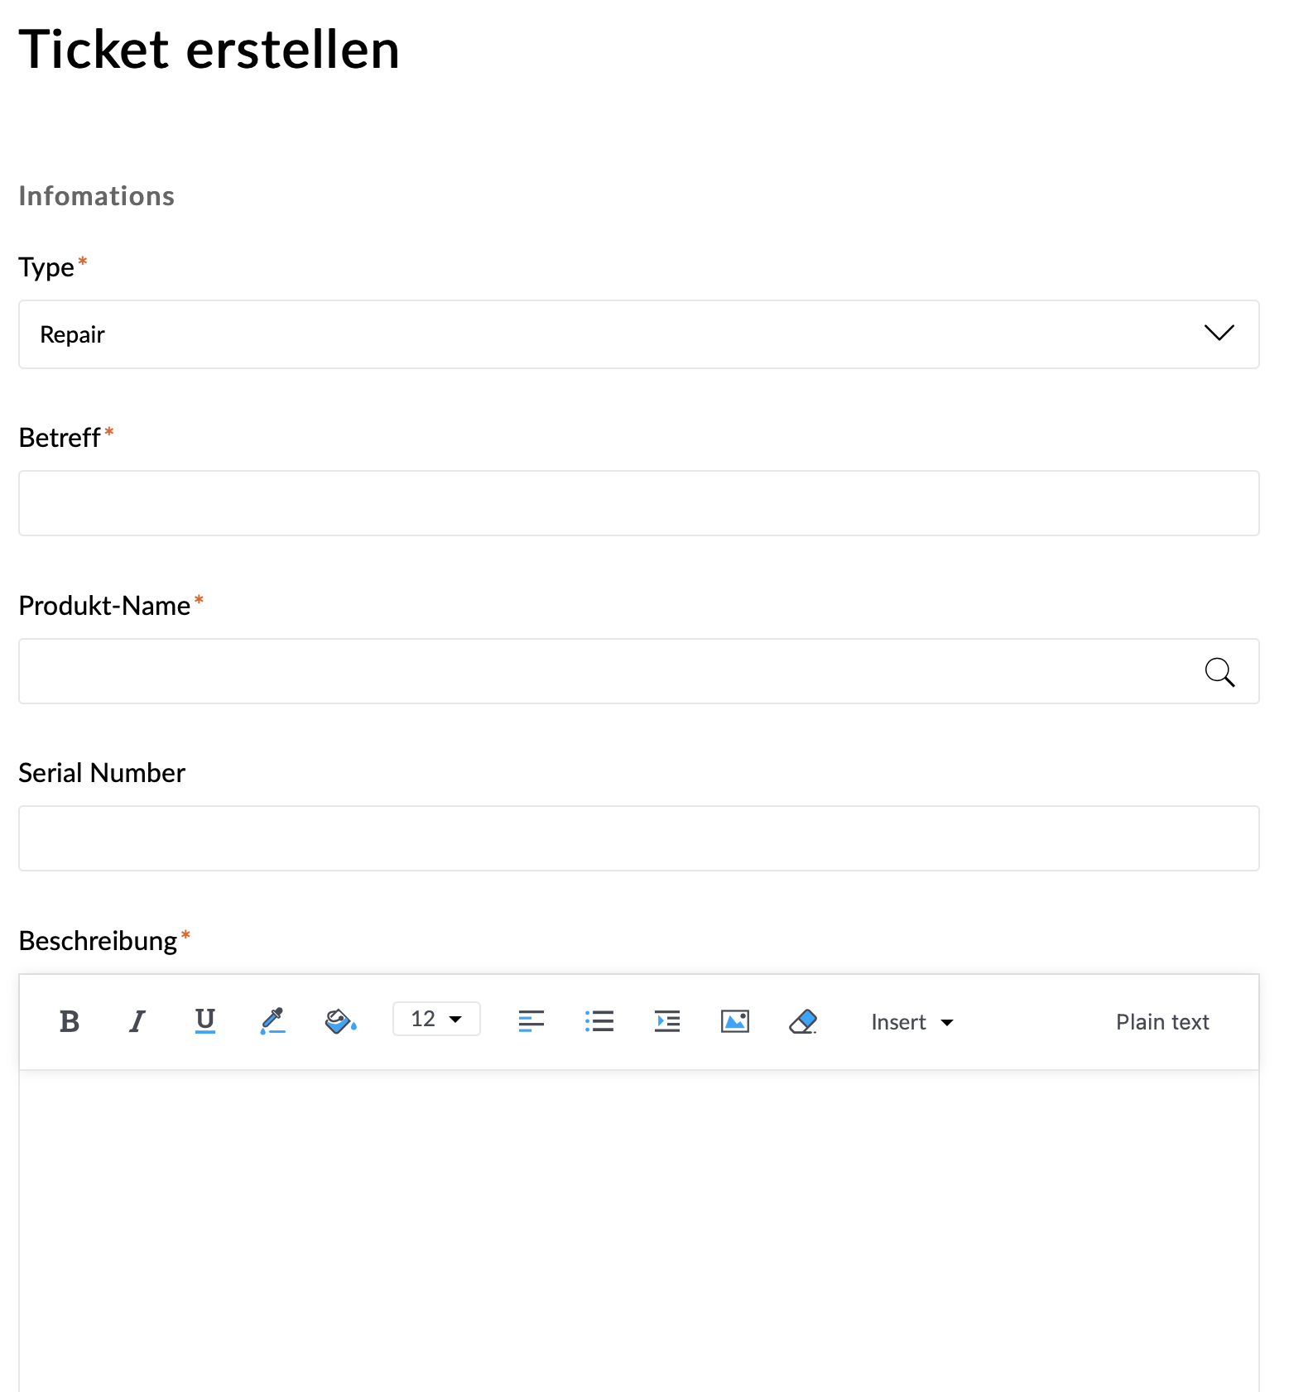Insert an image into the description
Screen dimensions: 1313x1392
735,1022
